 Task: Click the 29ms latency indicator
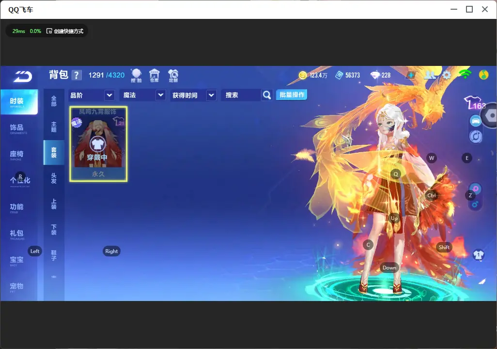pos(19,31)
